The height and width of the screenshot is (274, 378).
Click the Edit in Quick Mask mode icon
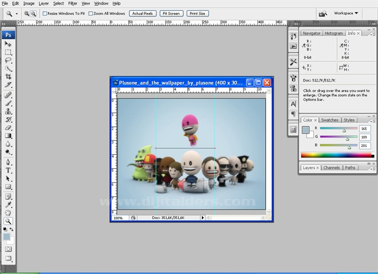click(8, 249)
